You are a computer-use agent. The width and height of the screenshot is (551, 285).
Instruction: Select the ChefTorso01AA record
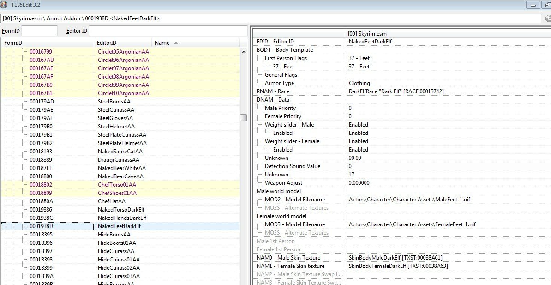click(x=120, y=185)
